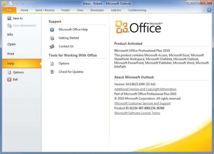Click the Save As disk icon
The image size is (214, 154).
[9, 18]
